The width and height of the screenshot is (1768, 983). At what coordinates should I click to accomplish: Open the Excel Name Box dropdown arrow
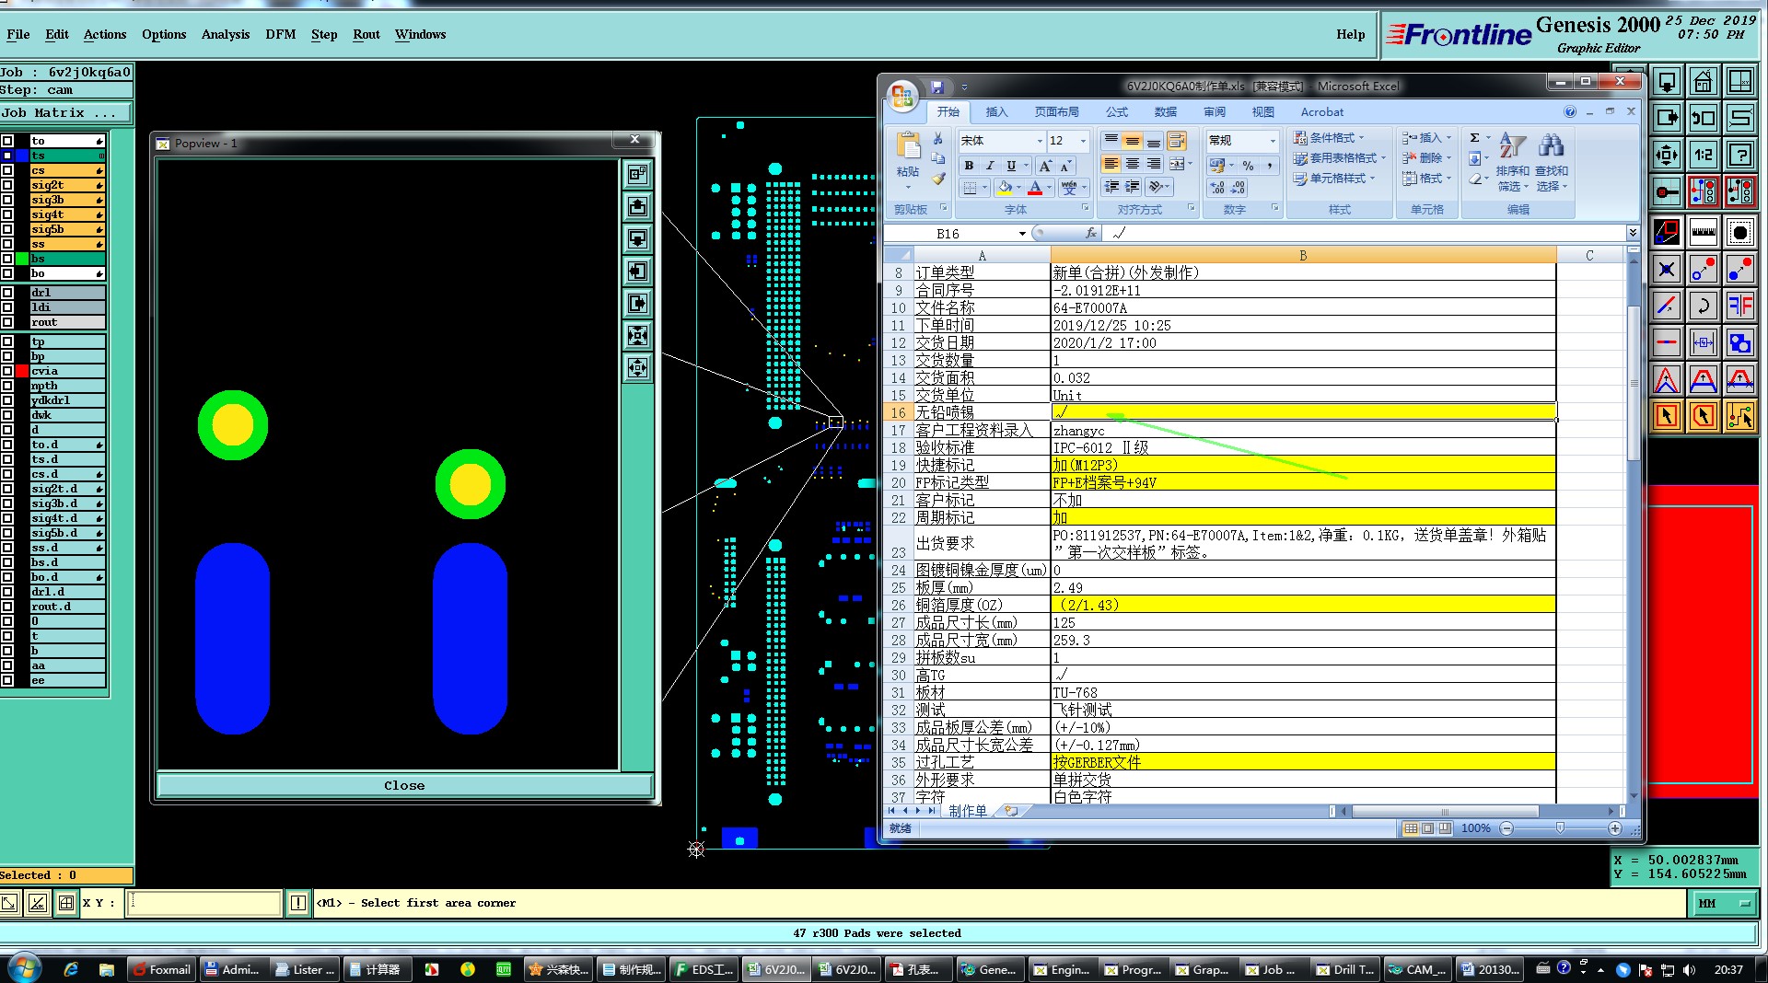(1022, 234)
